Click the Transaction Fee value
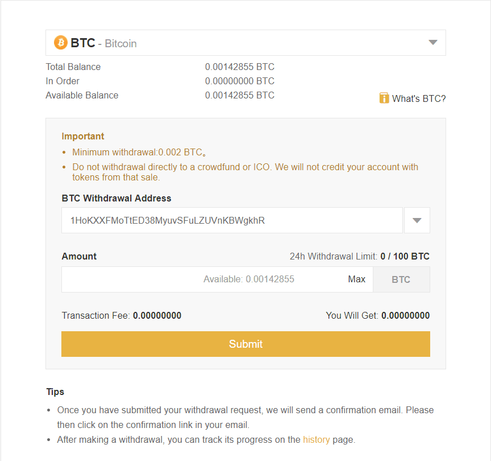 156,315
